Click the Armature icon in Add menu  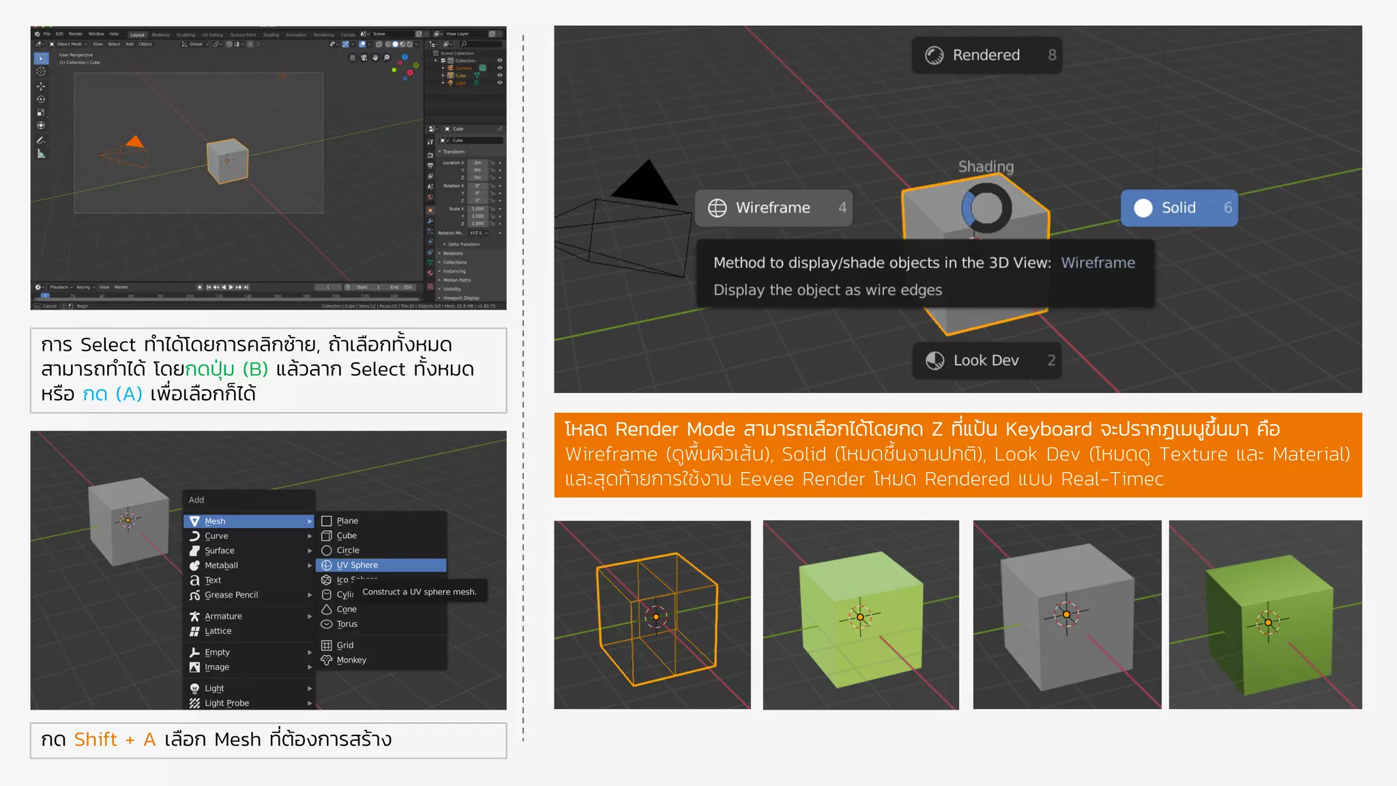pos(194,616)
